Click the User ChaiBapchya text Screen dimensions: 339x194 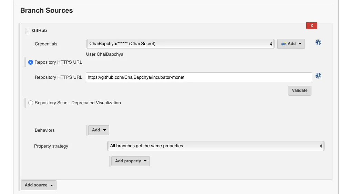[x=105, y=54]
